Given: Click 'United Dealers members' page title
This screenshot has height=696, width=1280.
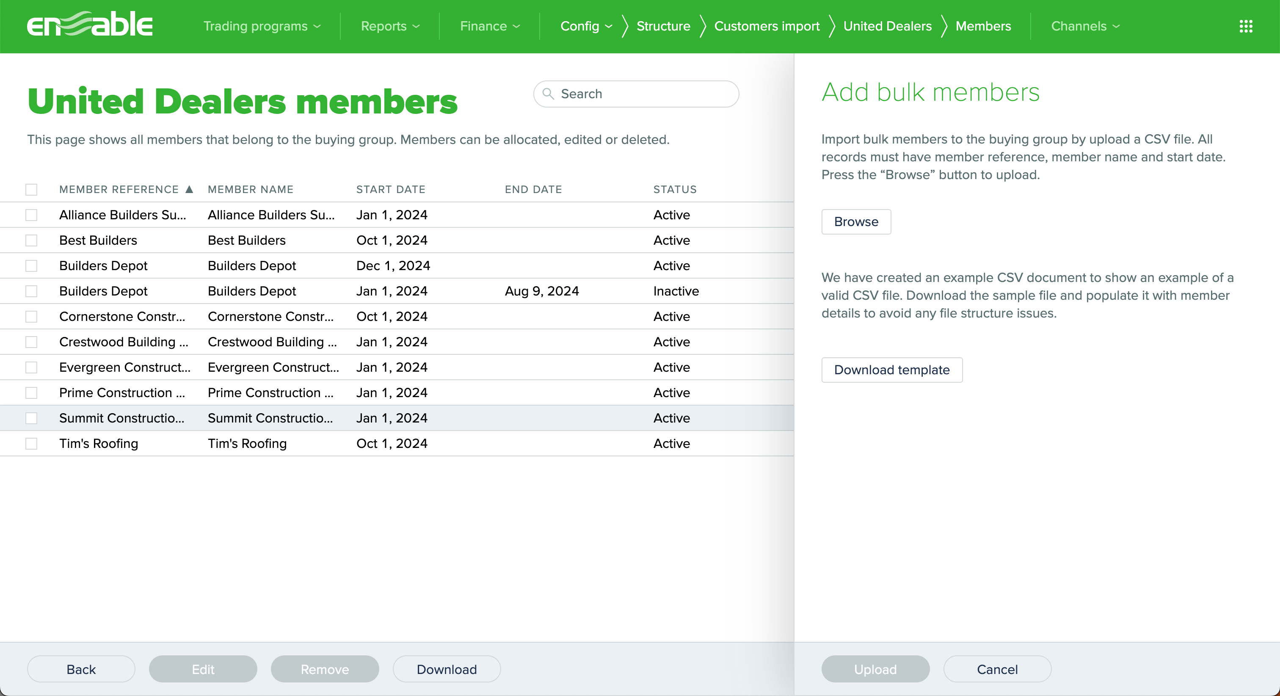Looking at the screenshot, I should [243, 102].
